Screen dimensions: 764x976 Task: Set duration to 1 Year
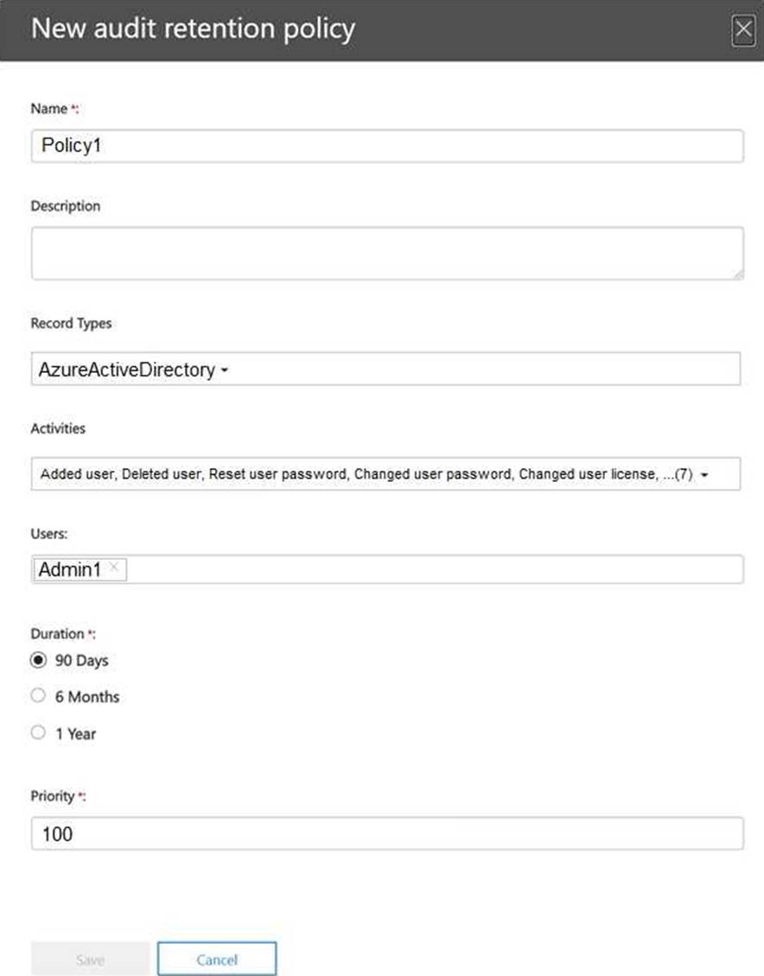(x=38, y=733)
